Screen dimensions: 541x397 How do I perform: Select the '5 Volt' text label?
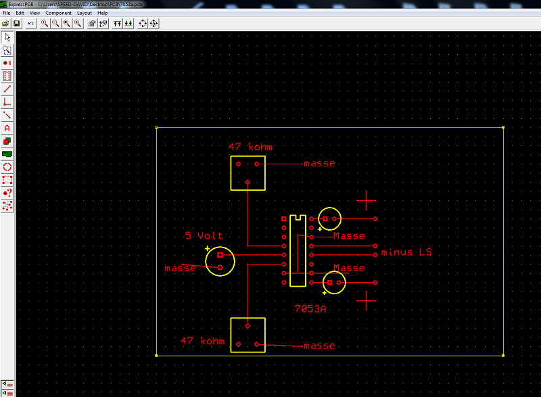click(204, 235)
